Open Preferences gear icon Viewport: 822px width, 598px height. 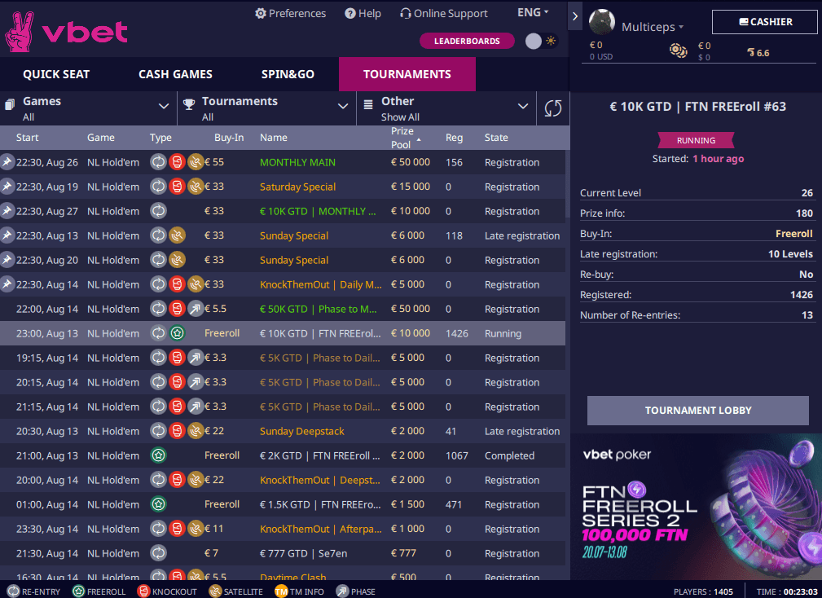pyautogui.click(x=261, y=14)
